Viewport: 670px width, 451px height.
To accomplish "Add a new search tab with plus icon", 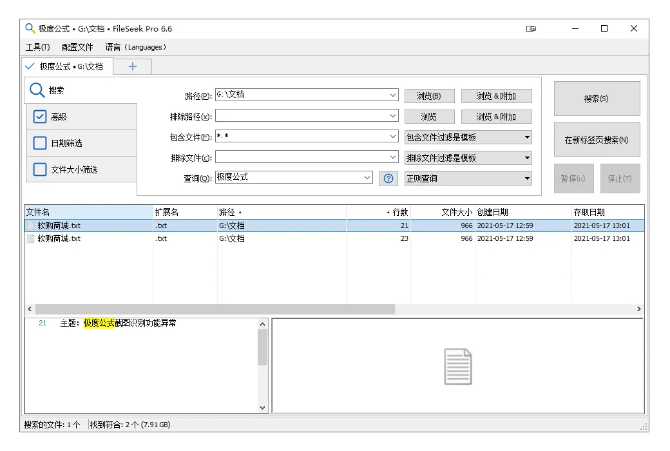I will [133, 66].
